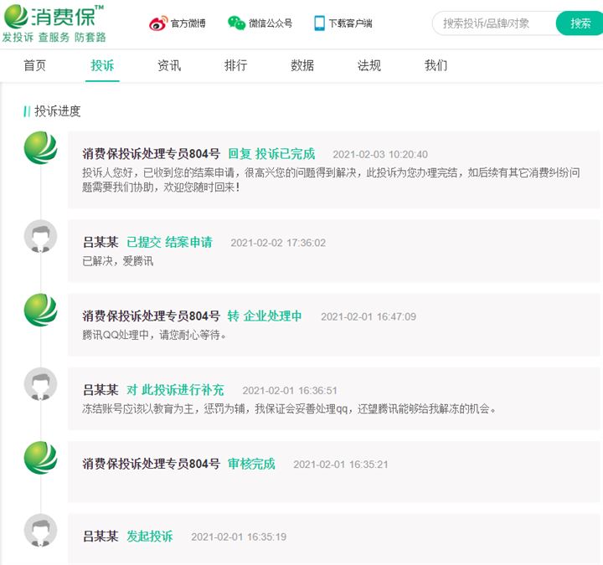Click the WeChat 微信公众号 icon
Viewport: 603px width, 565px height.
(x=236, y=23)
